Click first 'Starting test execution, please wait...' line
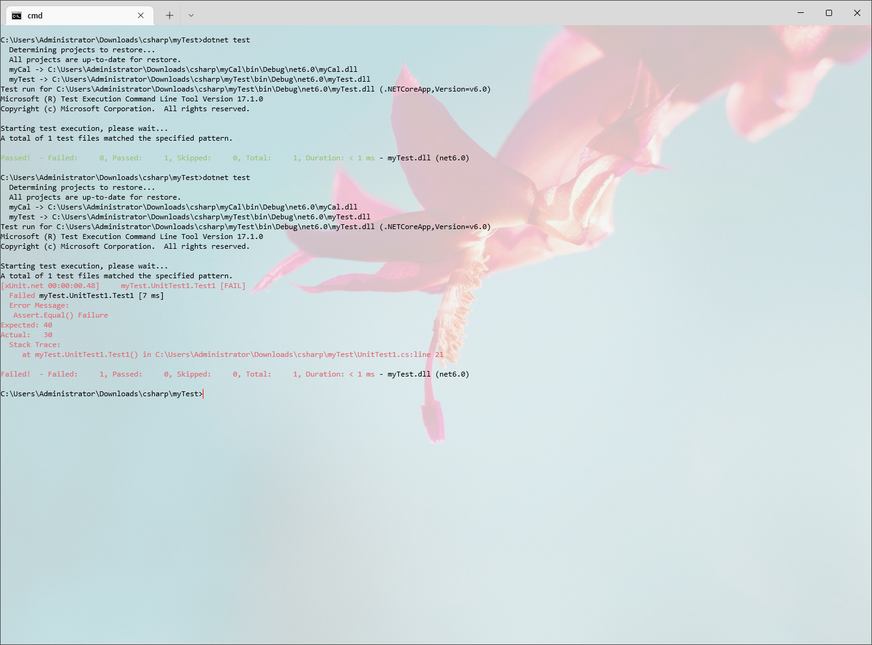This screenshot has height=645, width=872. [84, 128]
